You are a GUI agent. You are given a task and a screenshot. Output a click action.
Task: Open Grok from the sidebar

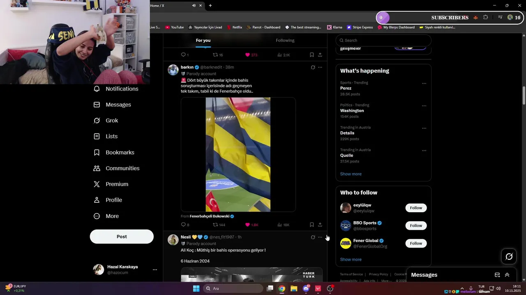106,120
